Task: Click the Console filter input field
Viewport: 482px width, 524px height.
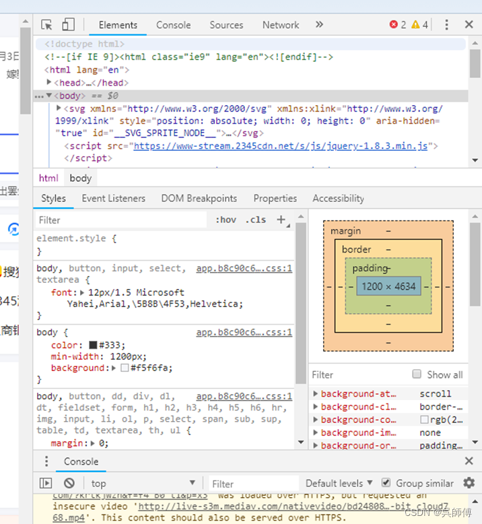Action: click(254, 484)
